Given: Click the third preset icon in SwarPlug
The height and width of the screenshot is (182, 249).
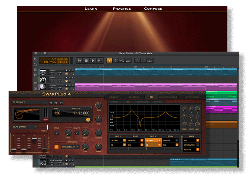Looking at the screenshot, I should click(61, 103).
